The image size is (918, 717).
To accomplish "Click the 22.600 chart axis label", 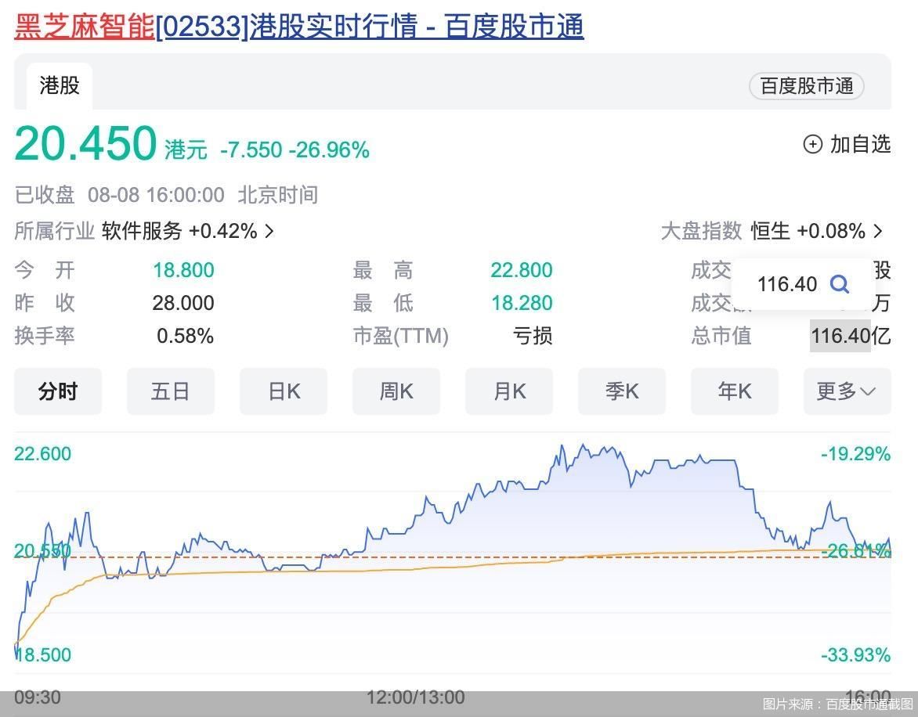I will pos(43,454).
